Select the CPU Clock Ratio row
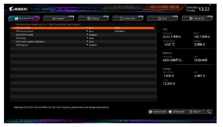Viewport: 223px width, 127px height. [83, 28]
